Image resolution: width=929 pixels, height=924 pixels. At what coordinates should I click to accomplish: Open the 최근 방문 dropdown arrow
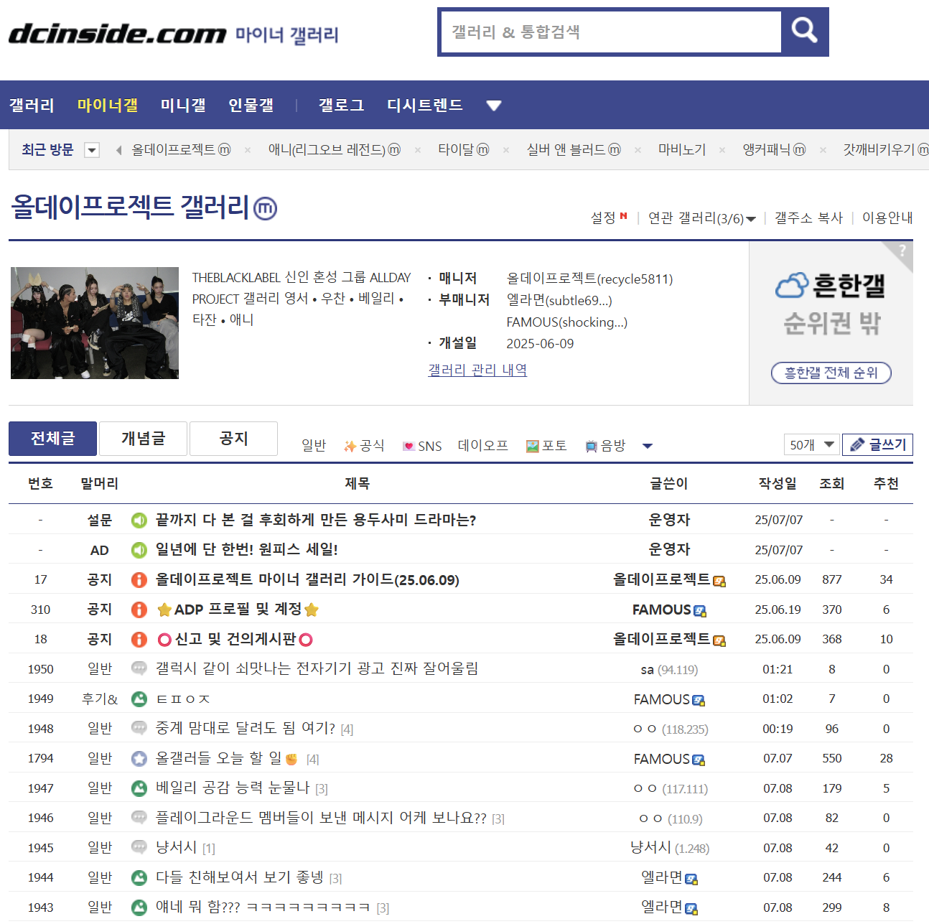coord(91,150)
